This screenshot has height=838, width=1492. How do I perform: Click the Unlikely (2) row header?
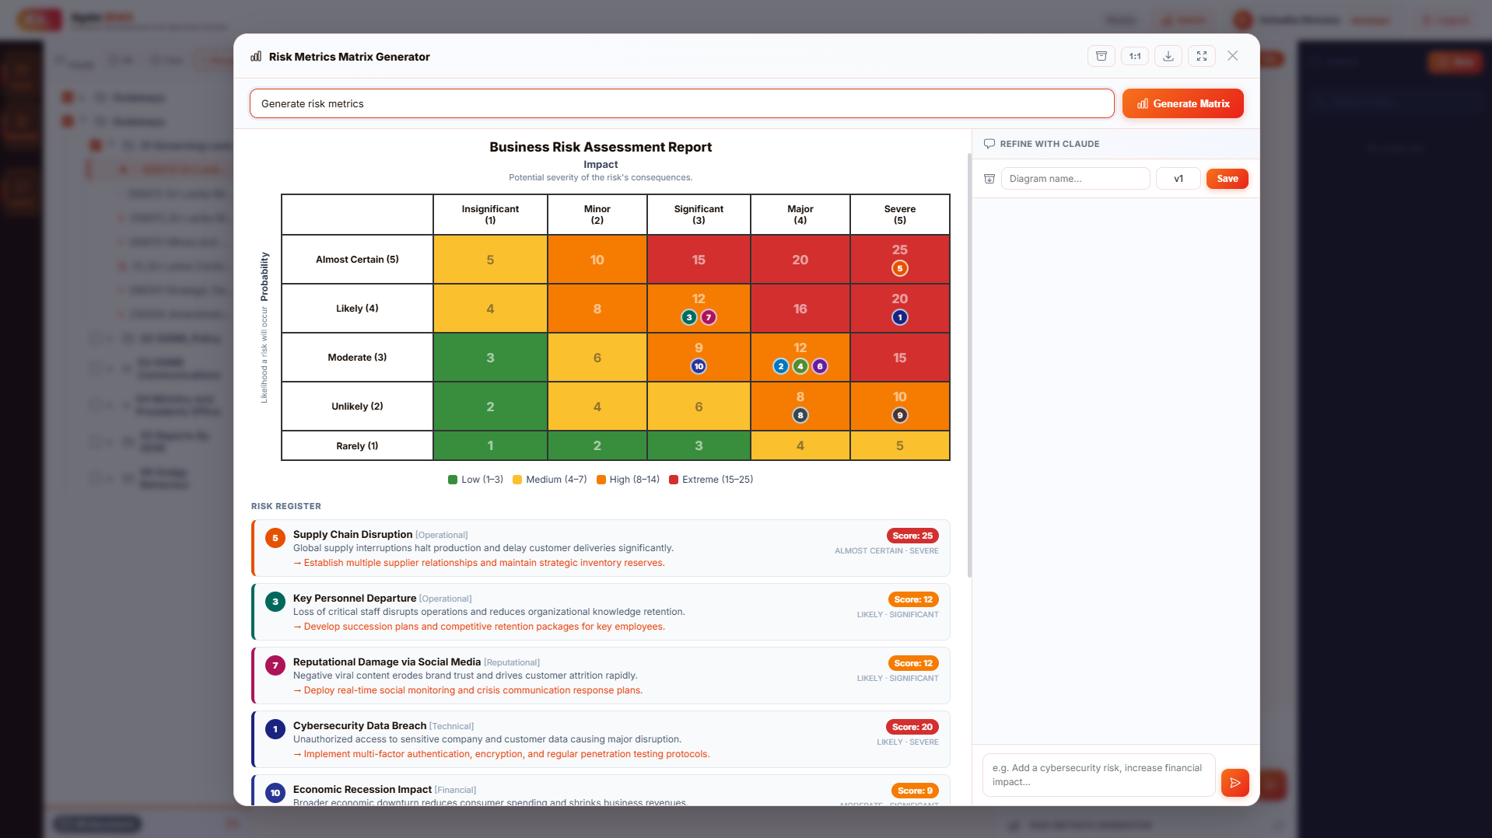[357, 407]
